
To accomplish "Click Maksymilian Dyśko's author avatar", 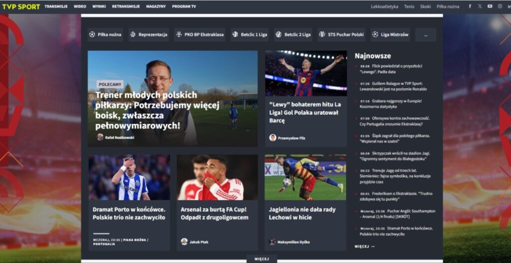I will [x=272, y=242].
